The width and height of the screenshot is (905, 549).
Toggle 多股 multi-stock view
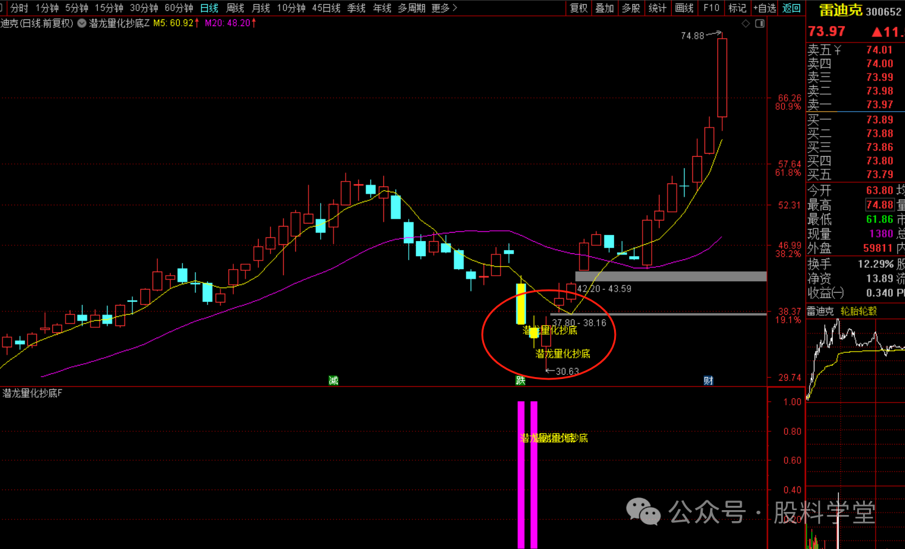tap(631, 8)
